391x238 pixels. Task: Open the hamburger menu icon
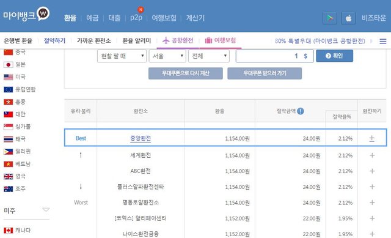tap(383, 41)
